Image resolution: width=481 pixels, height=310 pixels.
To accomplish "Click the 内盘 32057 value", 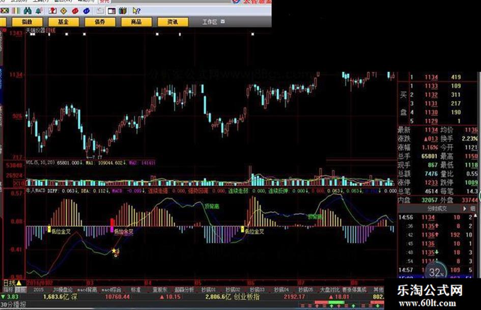I will point(430,200).
